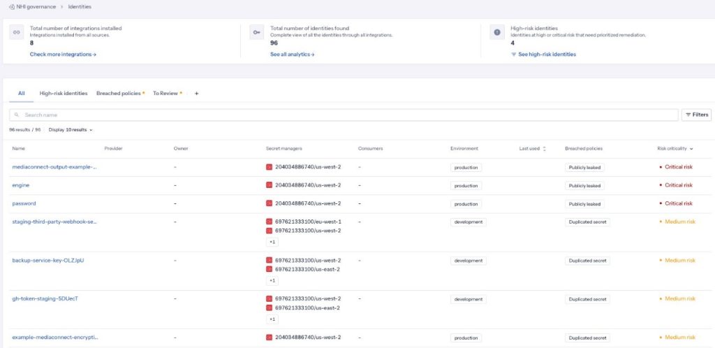The height and width of the screenshot is (348, 715).
Task: Open See high-risk identities link
Action: (x=543, y=55)
